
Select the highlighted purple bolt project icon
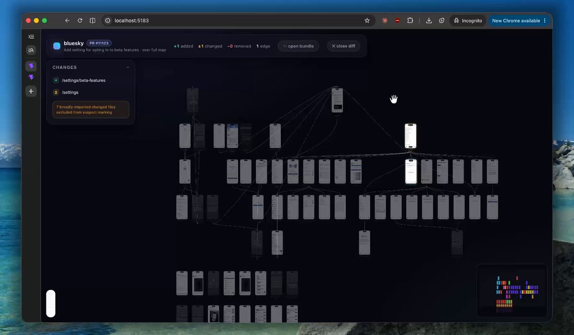[31, 67]
